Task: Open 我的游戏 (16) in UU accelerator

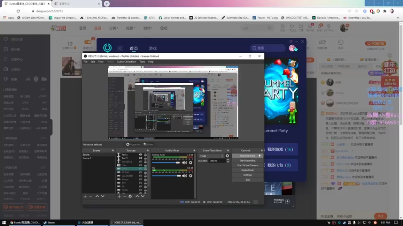Action: point(281,149)
